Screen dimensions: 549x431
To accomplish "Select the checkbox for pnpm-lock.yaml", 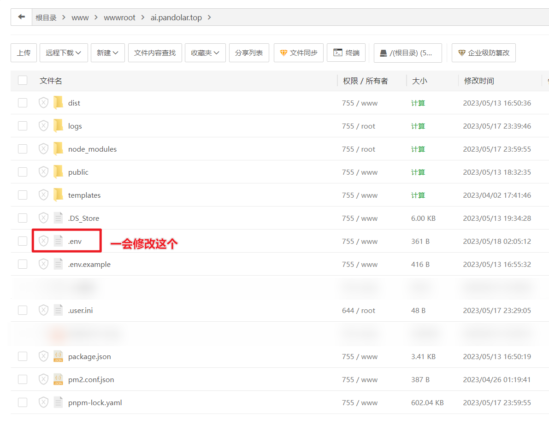I will 23,402.
